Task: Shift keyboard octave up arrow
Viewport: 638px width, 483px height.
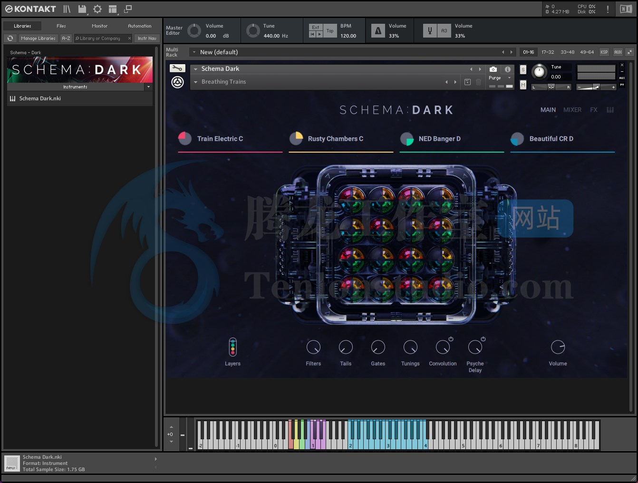Action: click(171, 426)
